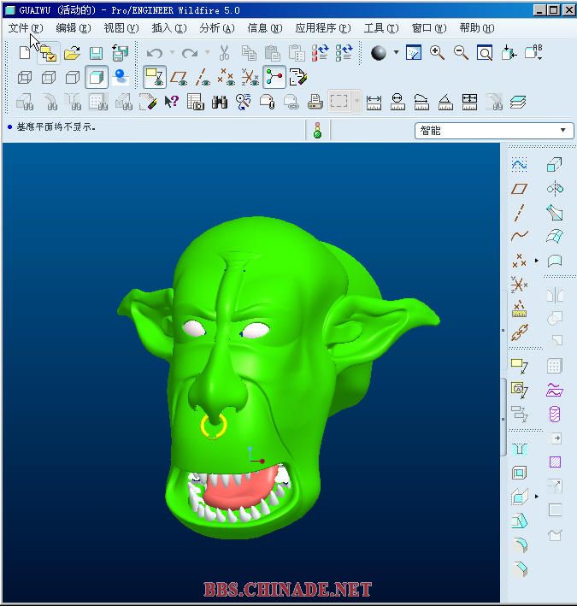Open the 文件(F) menu
The image size is (577, 606).
[26, 28]
